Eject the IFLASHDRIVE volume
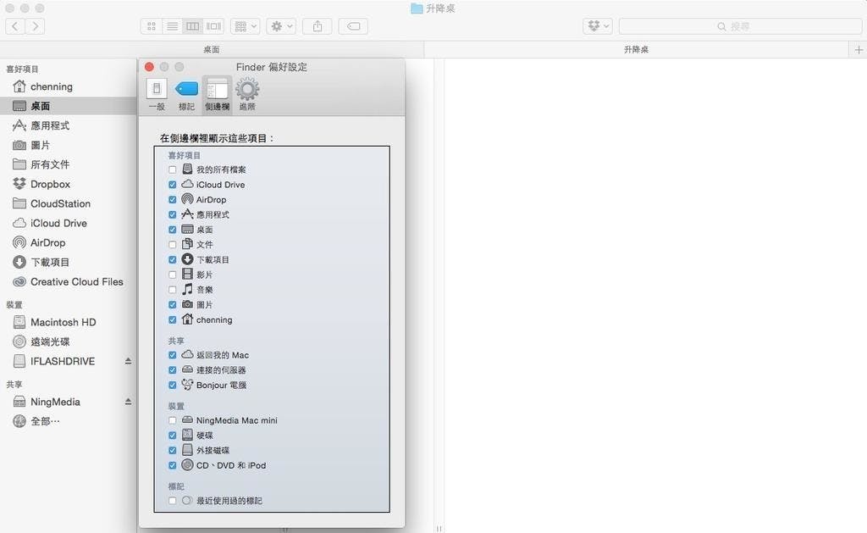Viewport: 867px width, 533px height. coord(128,361)
